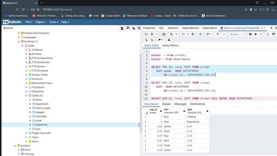The height and width of the screenshot is (156, 277).
Task: Click the Rollback icon
Action: click(152, 40)
